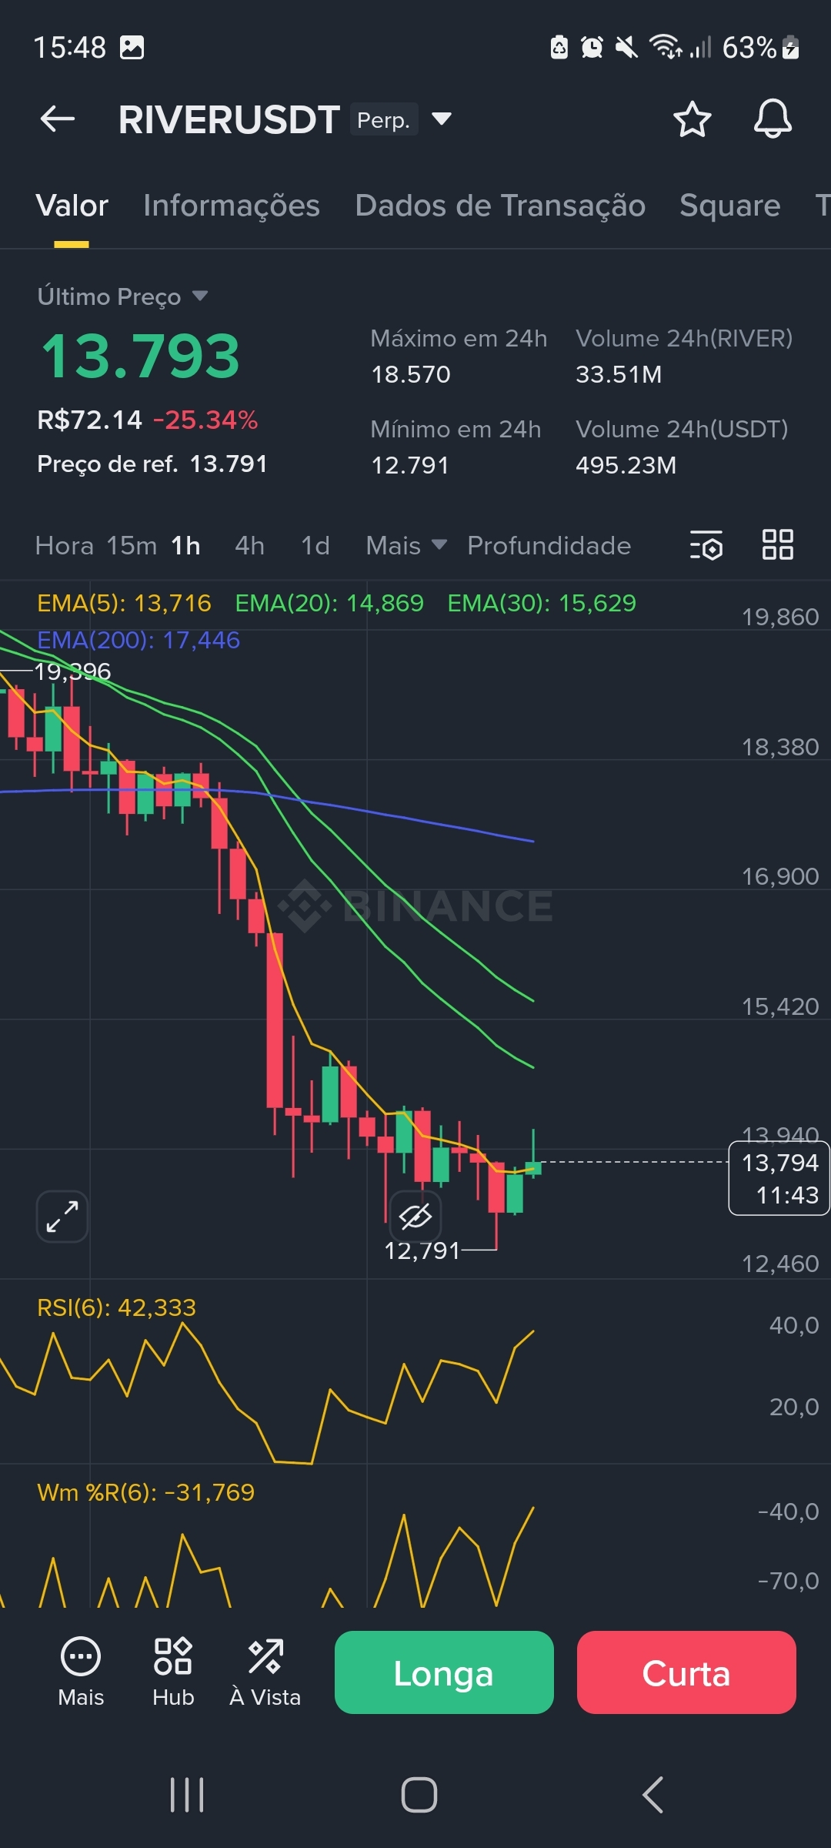Add RIVERUSDT to favorites with the star
The height and width of the screenshot is (1848, 831).
coord(692,119)
